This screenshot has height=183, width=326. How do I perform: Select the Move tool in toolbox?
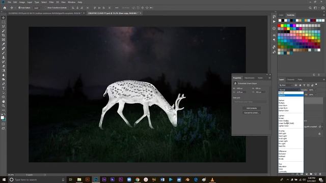[x=4, y=18]
